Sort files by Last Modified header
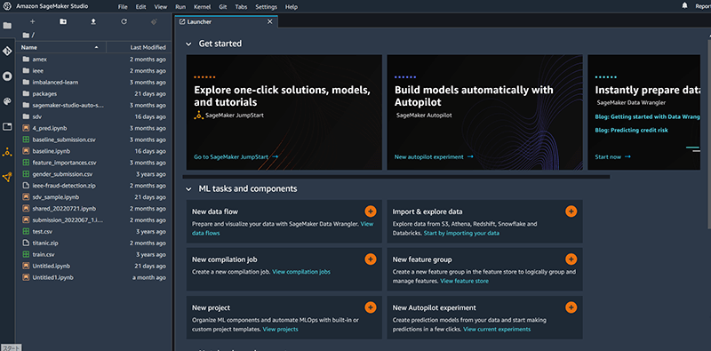 pos(139,47)
